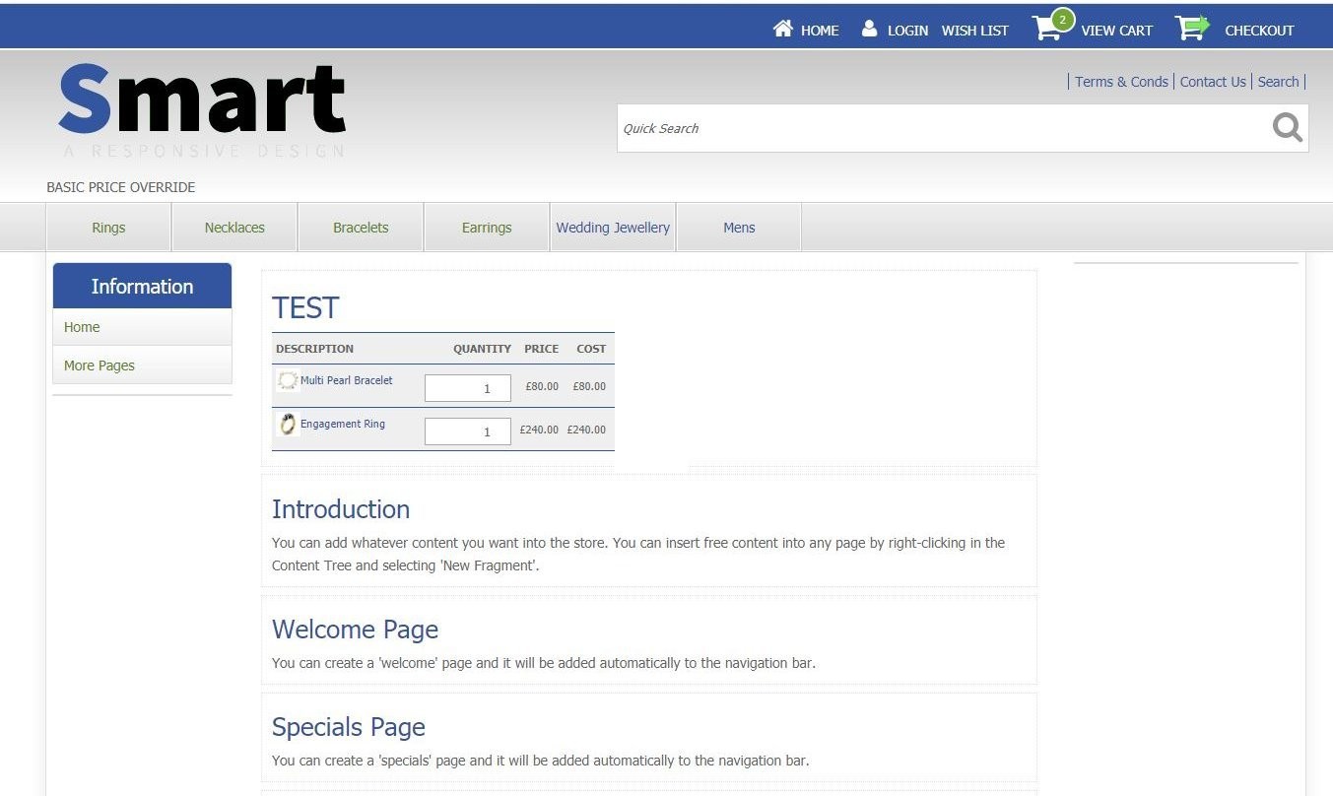The image size is (1333, 796).
Task: Open the Multi Pearl Bracelet thumbnail
Action: [288, 380]
